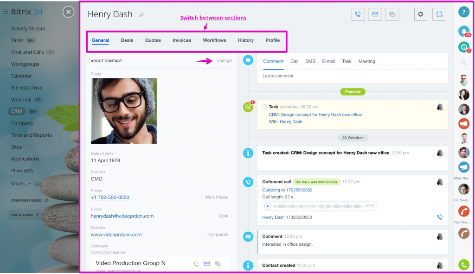Click the Leave comment input field
475x274 pixels.
click(x=353, y=76)
